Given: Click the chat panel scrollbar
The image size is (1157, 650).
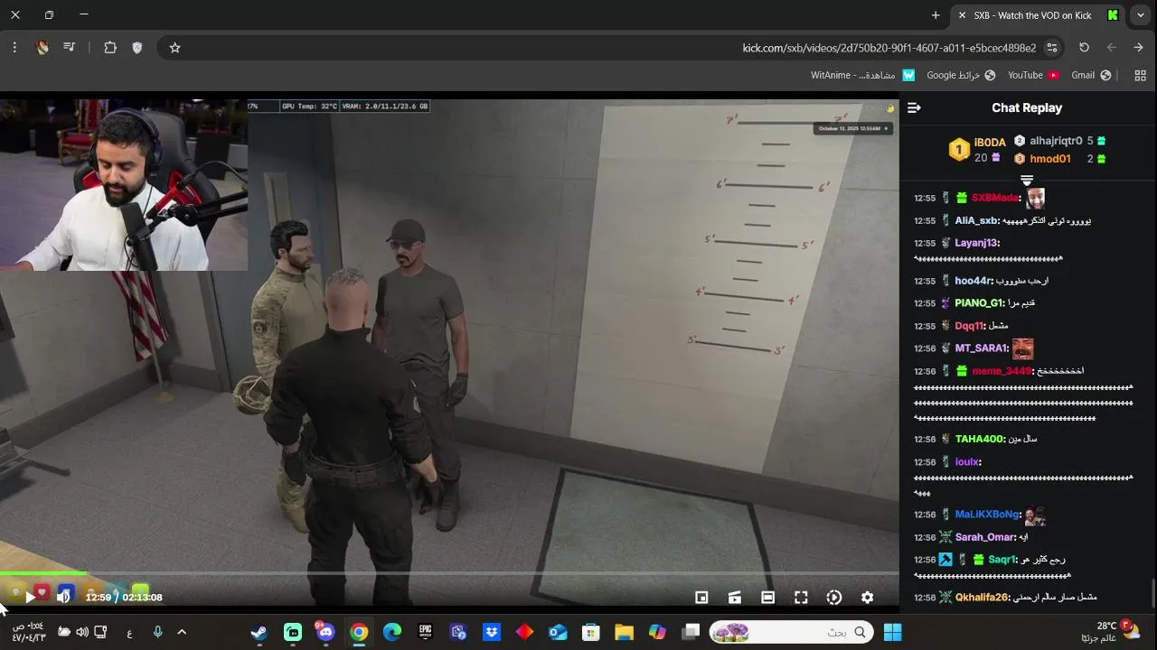Looking at the screenshot, I should 1153,594.
